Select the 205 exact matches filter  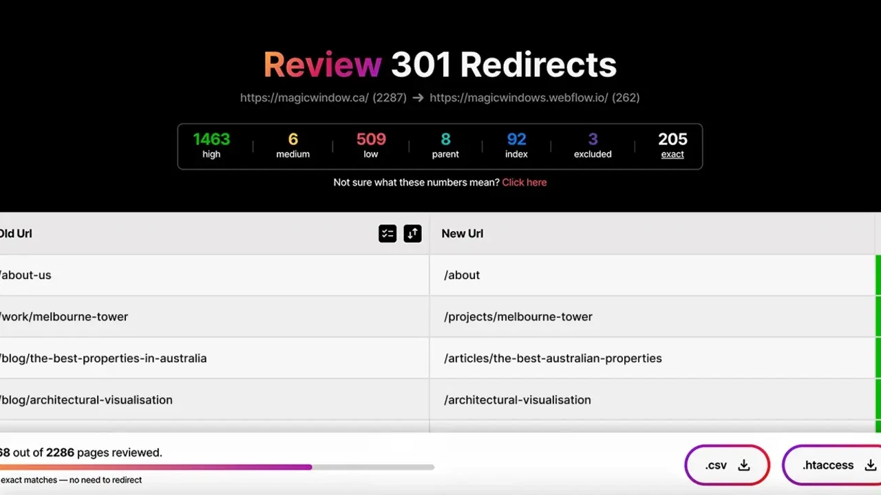coord(672,146)
